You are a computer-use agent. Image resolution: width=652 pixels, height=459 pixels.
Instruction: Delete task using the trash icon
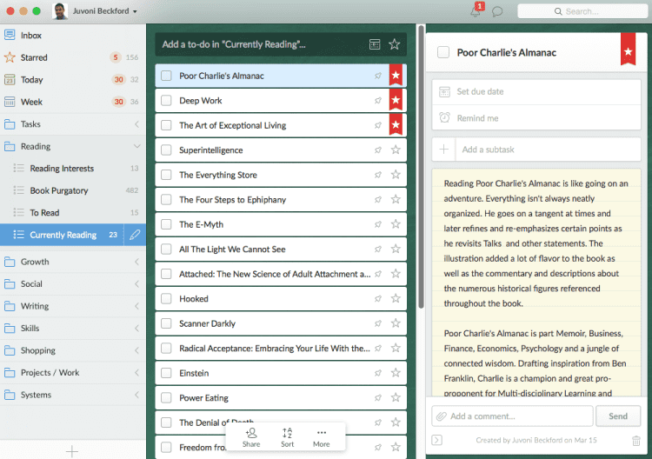[635, 441]
